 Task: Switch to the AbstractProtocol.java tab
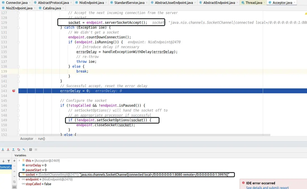point(53,3)
